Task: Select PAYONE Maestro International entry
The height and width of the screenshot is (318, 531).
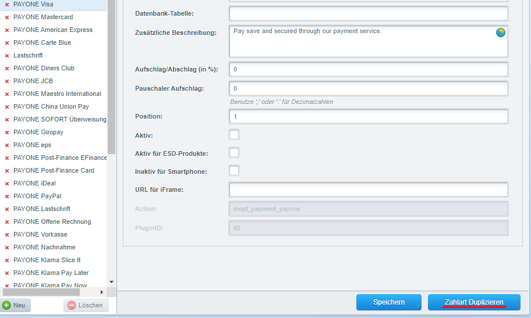Action: click(53, 94)
